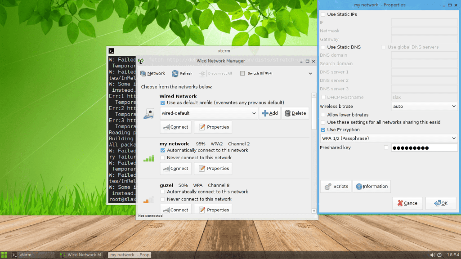Switch to xterm in the taskbar
The width and height of the screenshot is (461, 259).
32,255
